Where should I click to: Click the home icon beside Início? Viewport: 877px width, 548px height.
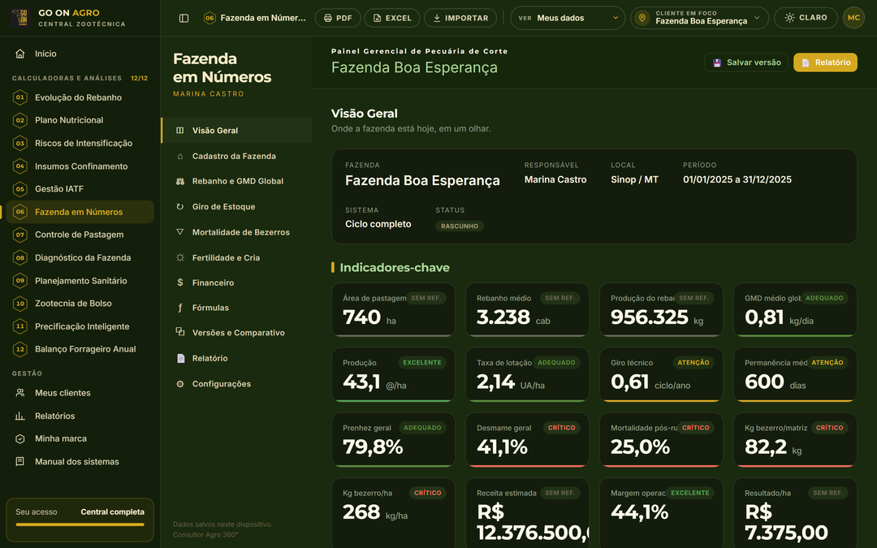(20, 54)
